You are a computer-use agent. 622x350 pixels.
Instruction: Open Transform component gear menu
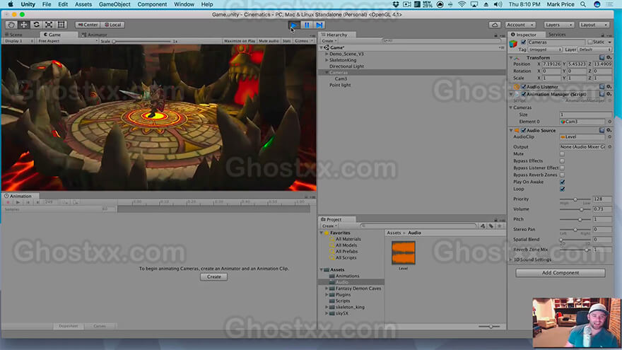[x=609, y=57]
